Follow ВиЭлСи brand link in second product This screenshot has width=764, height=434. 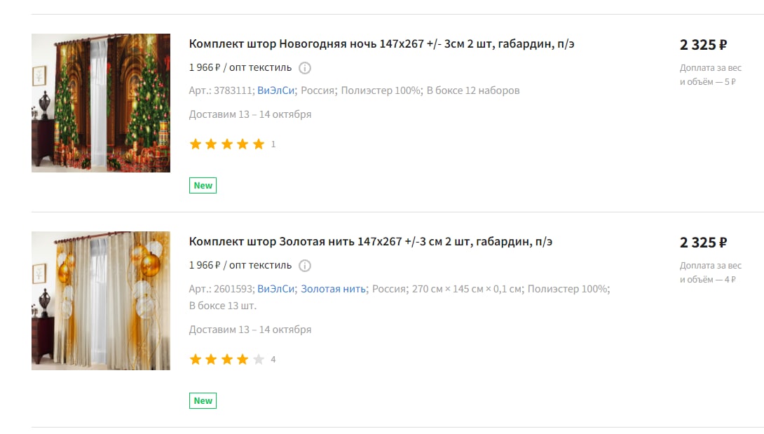275,289
